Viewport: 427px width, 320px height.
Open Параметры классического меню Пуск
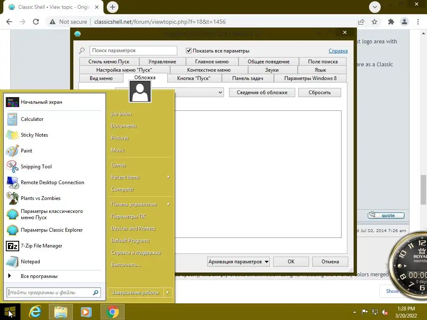point(55,214)
